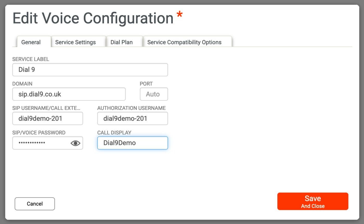
Task: Focus the Authorization Username field
Action: (133, 118)
